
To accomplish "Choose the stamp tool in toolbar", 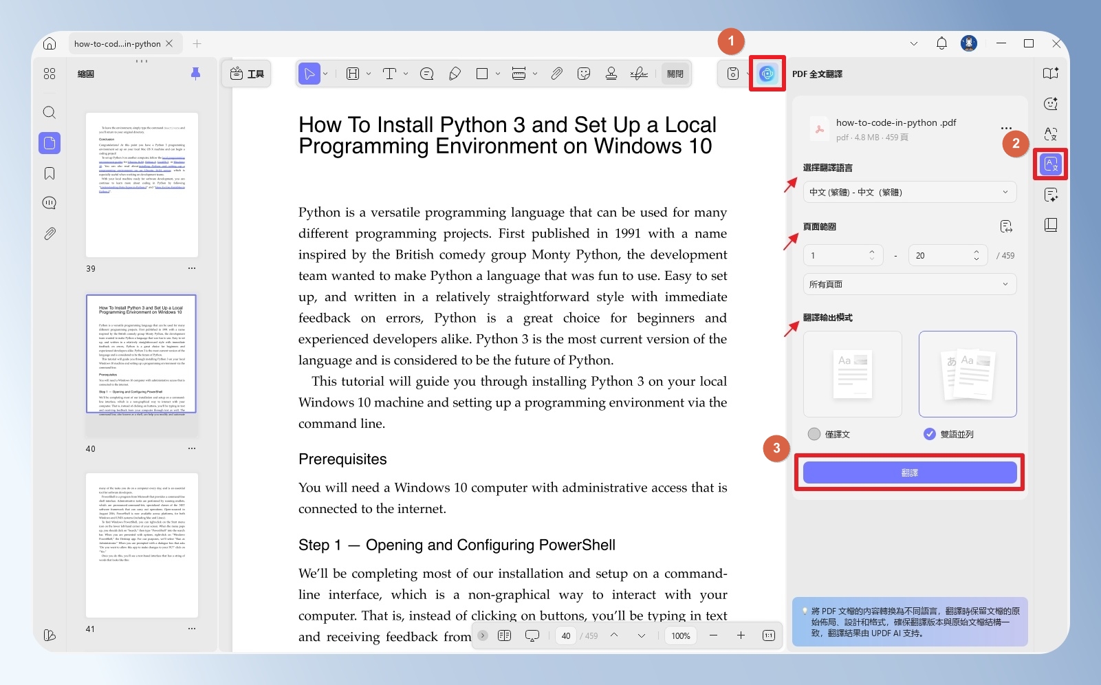I will coord(611,74).
